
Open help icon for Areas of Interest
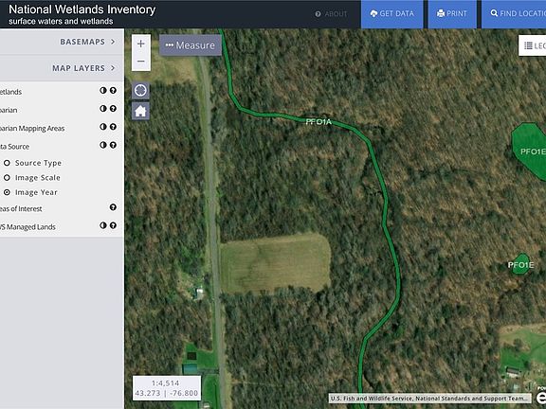pos(113,207)
